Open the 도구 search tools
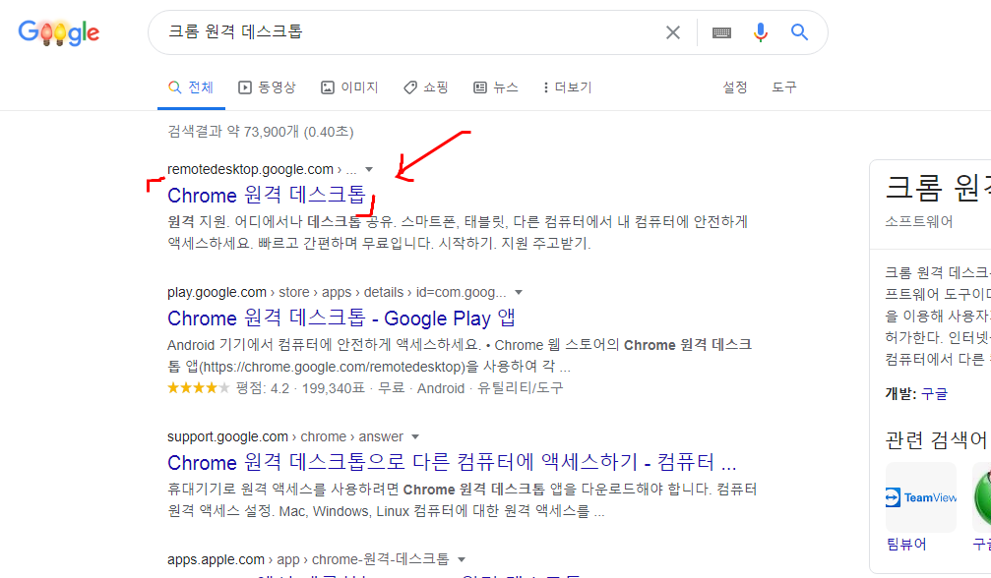 [784, 87]
